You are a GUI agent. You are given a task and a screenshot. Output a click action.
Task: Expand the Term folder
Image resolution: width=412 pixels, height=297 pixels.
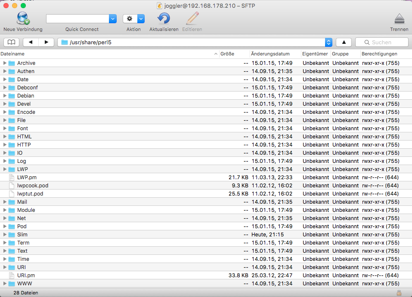(5, 243)
